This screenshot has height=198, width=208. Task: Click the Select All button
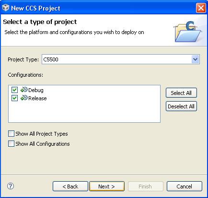click(181, 93)
